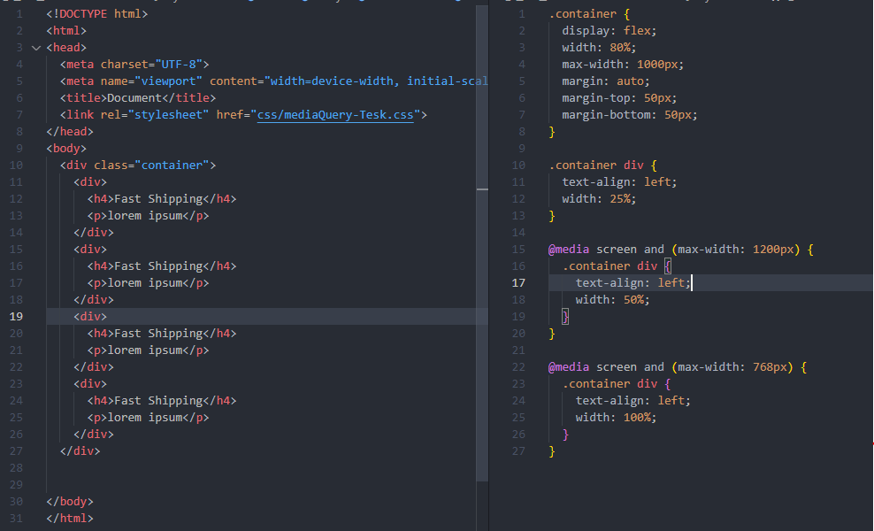The image size is (874, 531).
Task: Click the ".container div" selector on line 10
Action: coord(596,165)
